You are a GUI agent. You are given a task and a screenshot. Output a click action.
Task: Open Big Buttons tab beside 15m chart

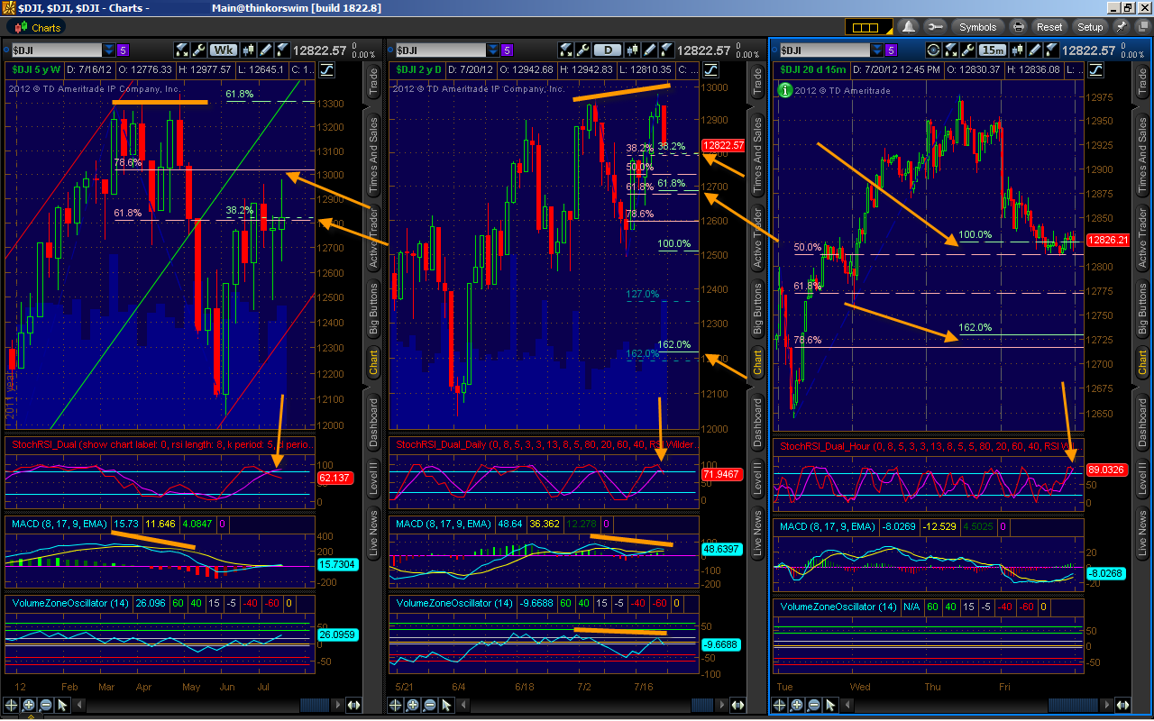click(1143, 309)
